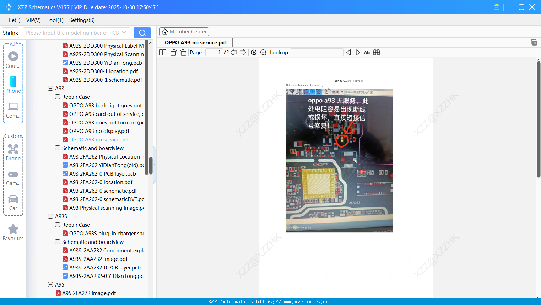Open OPPO A93 back light goes out file
Image resolution: width=541 pixels, height=305 pixels.
pos(104,106)
